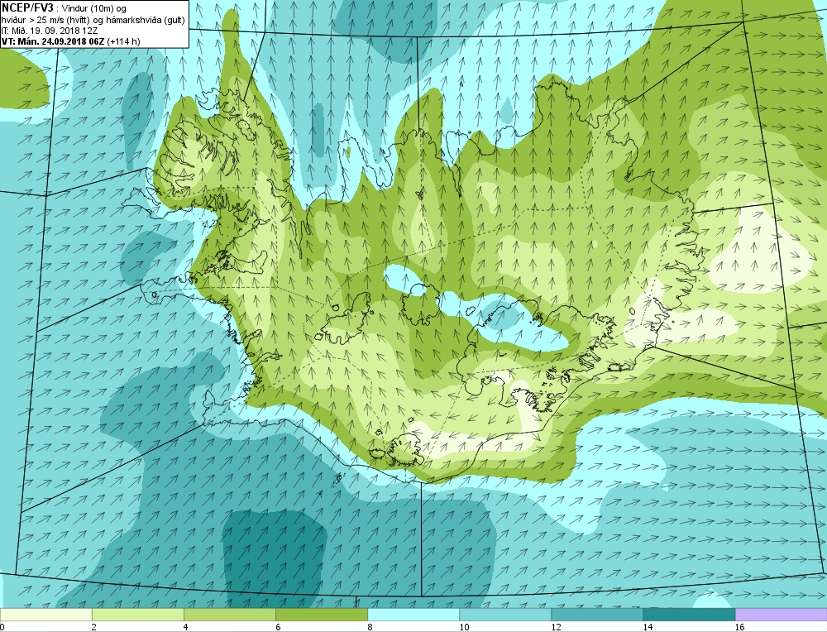This screenshot has height=632, width=827.
Task: Click the purple swatch above 16 m/s
Action: (x=781, y=615)
